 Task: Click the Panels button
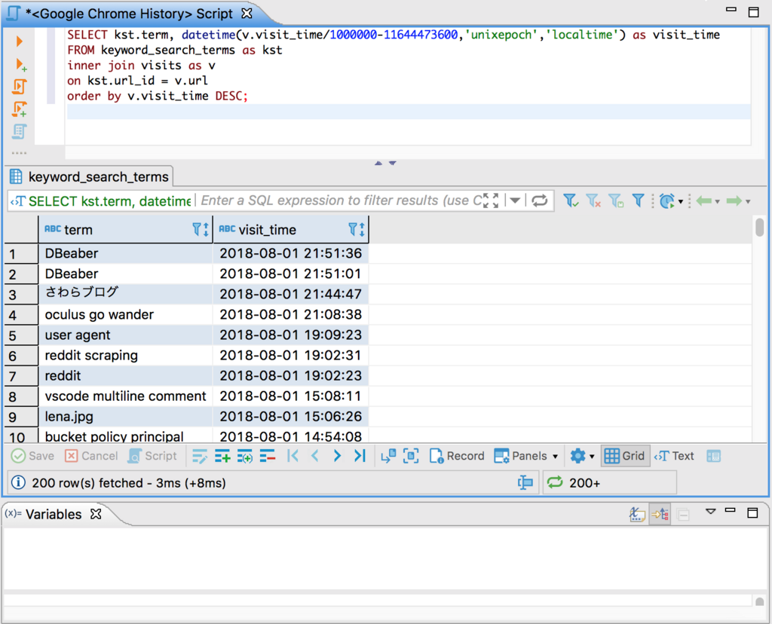tap(521, 456)
